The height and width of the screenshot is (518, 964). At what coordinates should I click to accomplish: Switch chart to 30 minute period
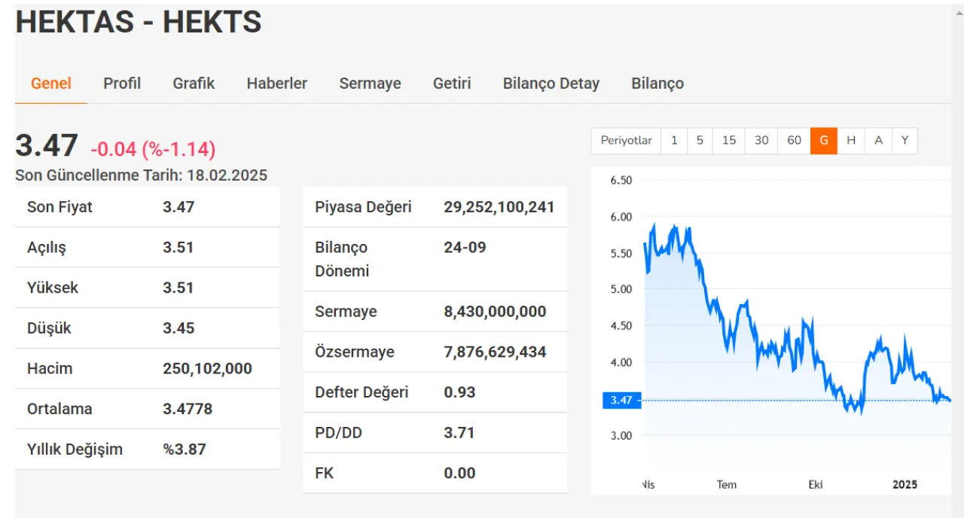tap(761, 141)
